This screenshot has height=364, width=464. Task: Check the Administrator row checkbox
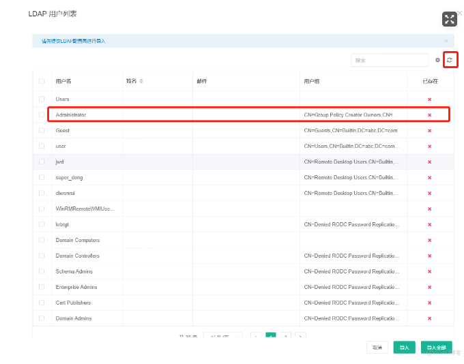pyautogui.click(x=42, y=115)
